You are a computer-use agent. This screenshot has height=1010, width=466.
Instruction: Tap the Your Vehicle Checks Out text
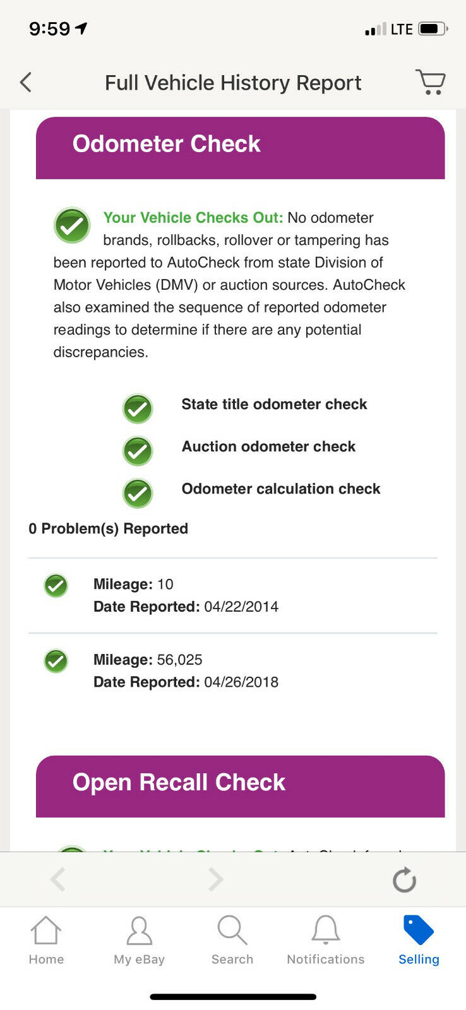[193, 218]
